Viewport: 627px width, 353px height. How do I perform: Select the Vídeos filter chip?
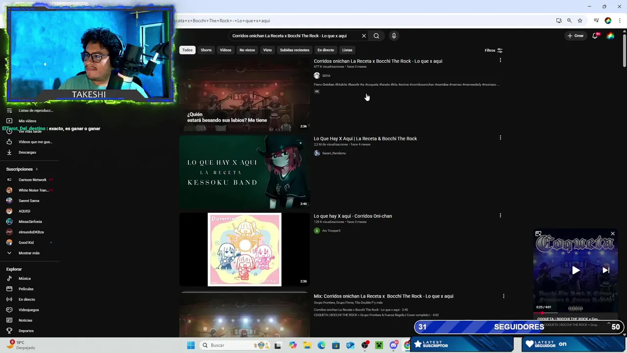225,50
